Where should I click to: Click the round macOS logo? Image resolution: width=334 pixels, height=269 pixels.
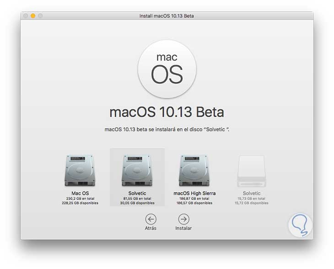167,69
